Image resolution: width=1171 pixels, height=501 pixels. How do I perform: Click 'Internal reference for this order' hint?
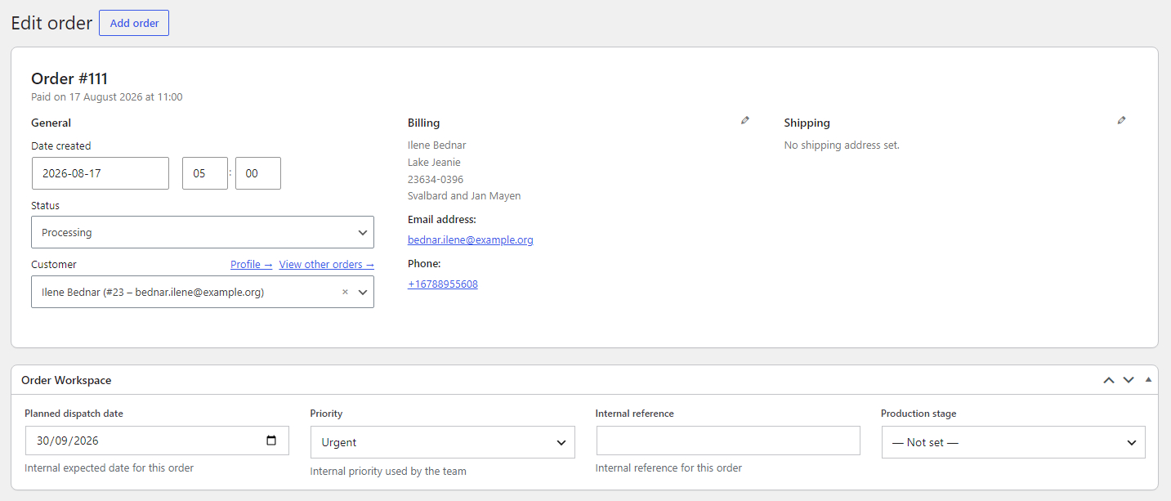tap(669, 468)
